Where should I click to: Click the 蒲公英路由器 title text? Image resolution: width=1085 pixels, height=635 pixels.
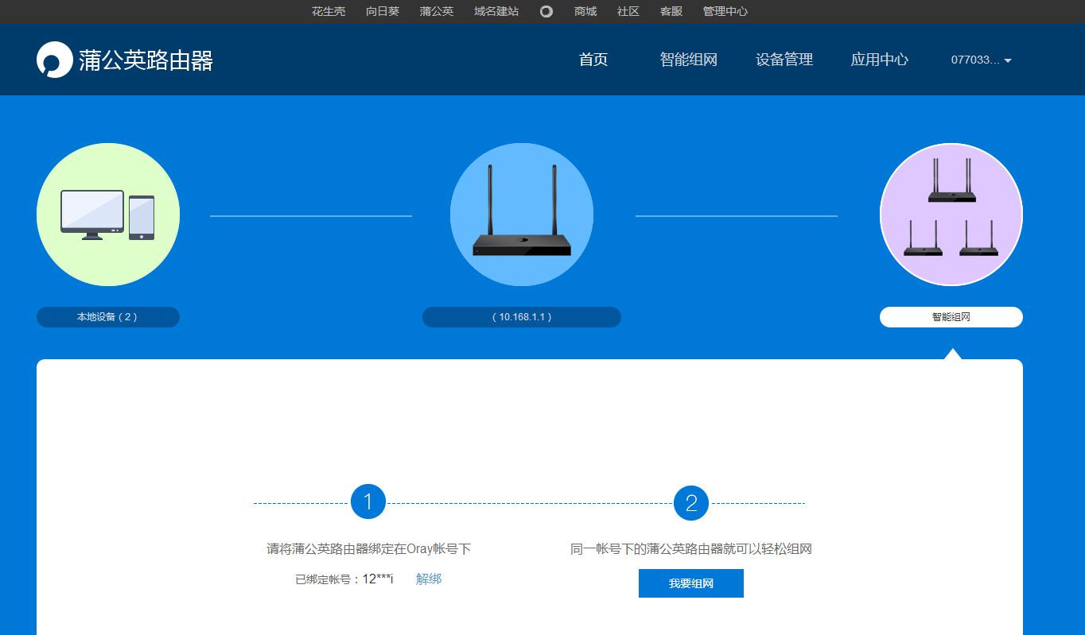[146, 60]
